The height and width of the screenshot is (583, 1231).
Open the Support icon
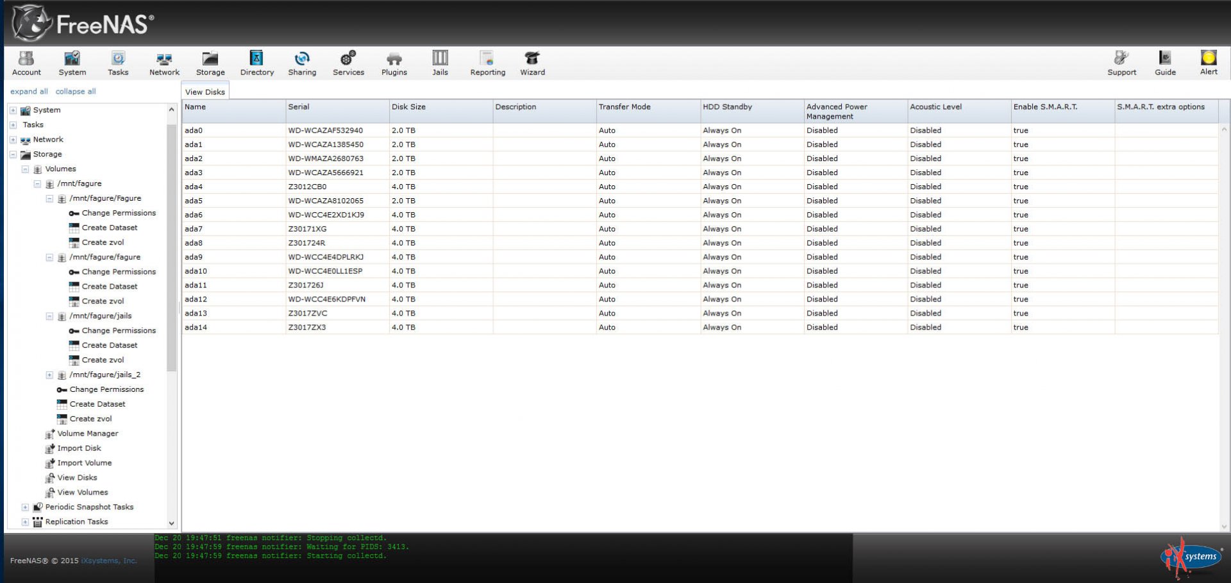coord(1121,63)
